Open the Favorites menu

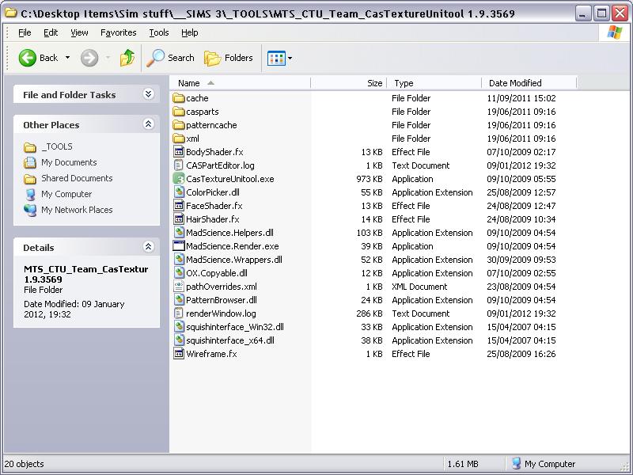pos(119,32)
